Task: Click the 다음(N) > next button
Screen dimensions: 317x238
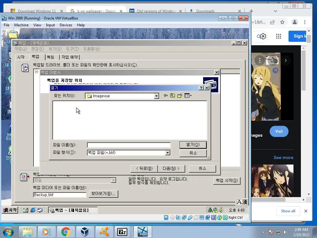Action: [171, 169]
